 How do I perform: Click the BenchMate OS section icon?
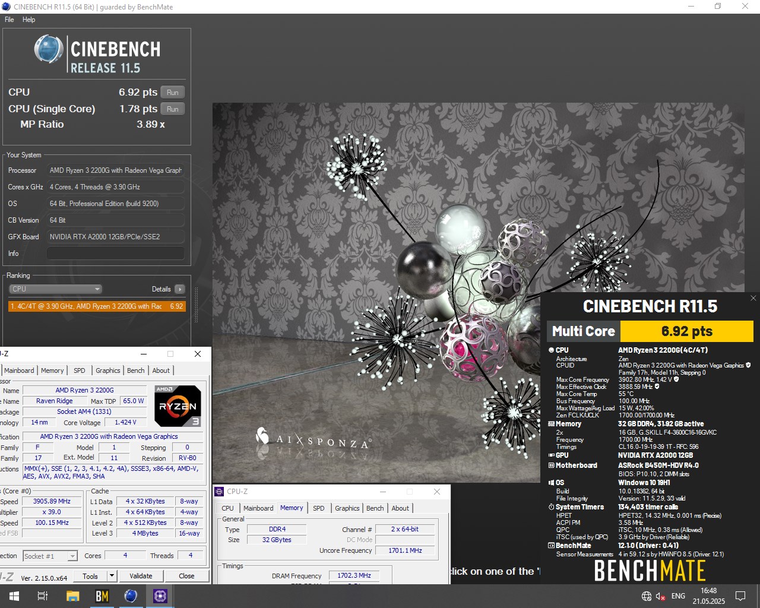551,483
